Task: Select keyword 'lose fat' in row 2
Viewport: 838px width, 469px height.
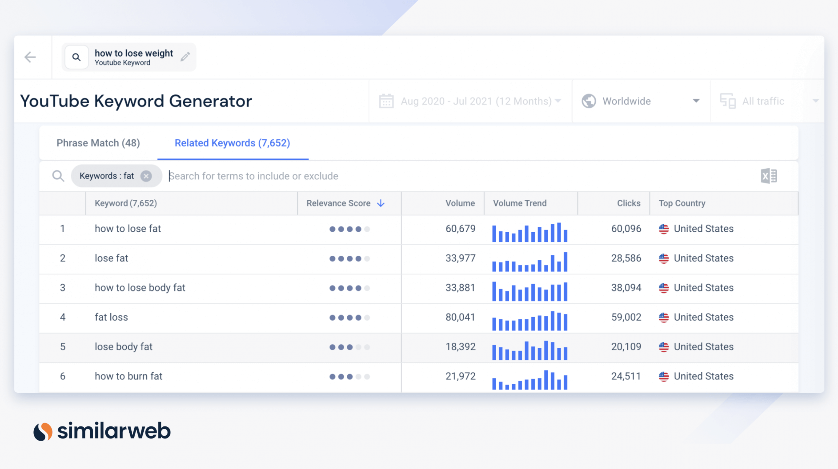Action: [x=111, y=258]
